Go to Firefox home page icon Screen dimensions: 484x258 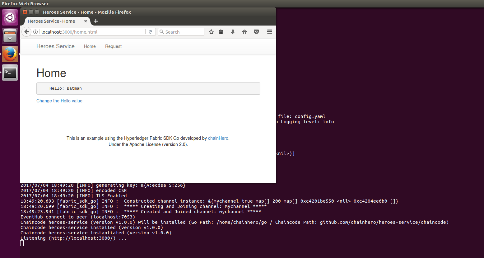[x=244, y=32]
